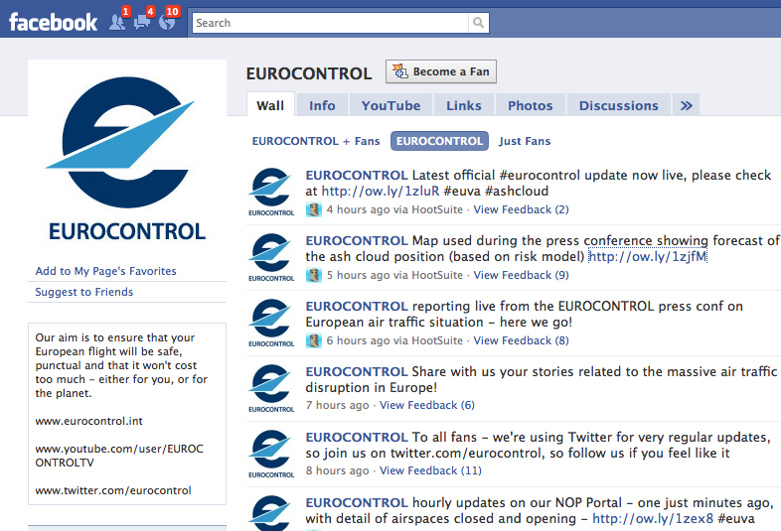Click View Feedback (6)
This screenshot has height=531, width=781.
pos(427,405)
